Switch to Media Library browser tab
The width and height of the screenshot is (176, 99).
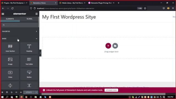click(x=73, y=3)
